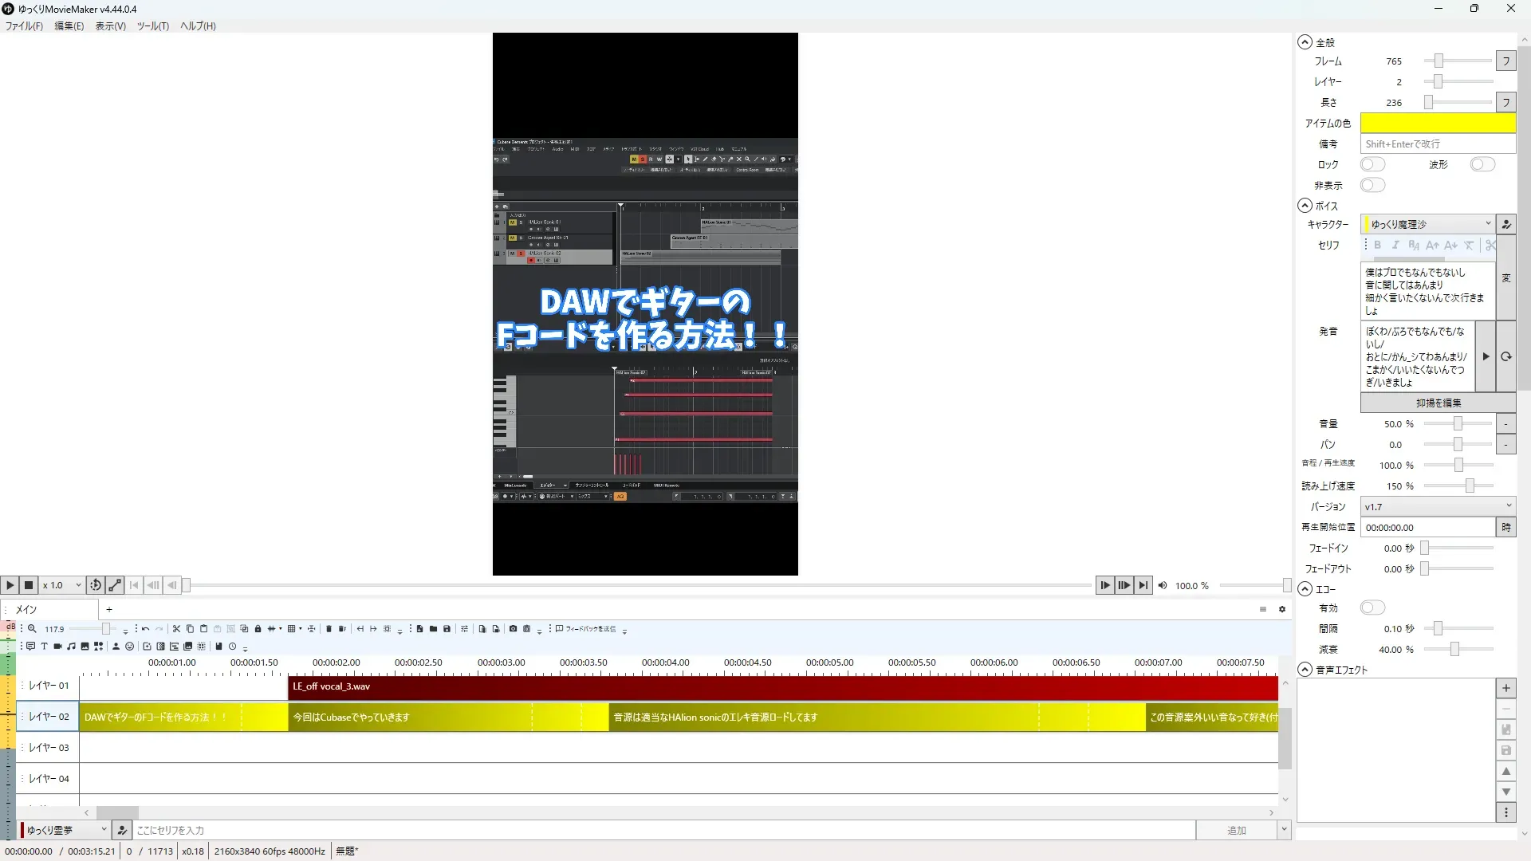Open the ファイル(F) menu
The height and width of the screenshot is (861, 1531).
(24, 26)
